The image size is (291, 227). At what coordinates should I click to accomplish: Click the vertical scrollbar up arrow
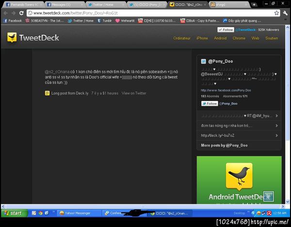click(288, 28)
